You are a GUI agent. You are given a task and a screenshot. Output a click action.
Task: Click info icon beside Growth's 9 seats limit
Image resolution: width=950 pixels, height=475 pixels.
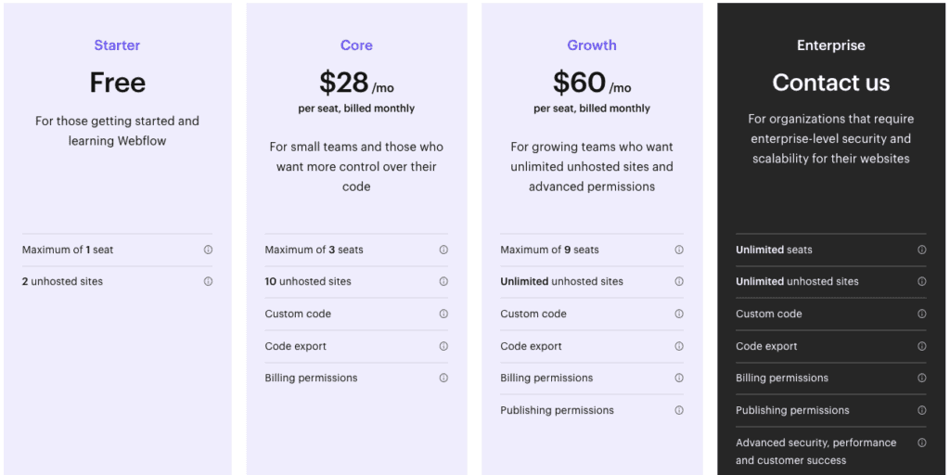679,250
